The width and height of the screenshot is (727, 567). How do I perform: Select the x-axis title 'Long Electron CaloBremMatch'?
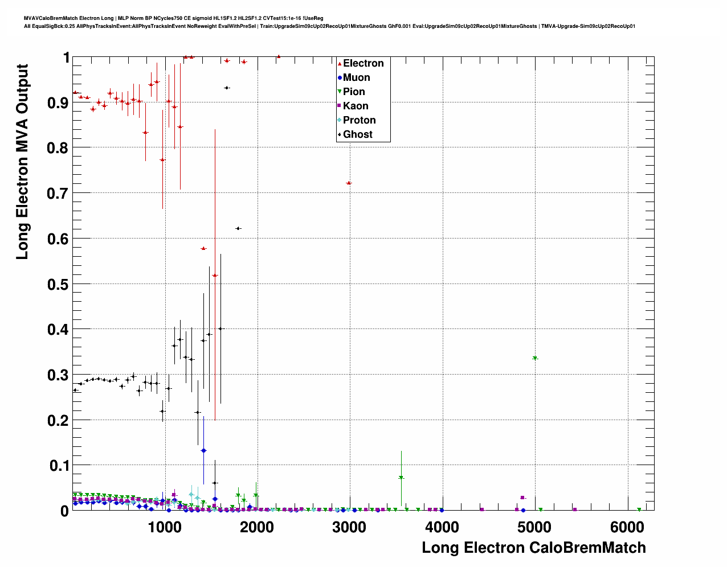click(533, 548)
